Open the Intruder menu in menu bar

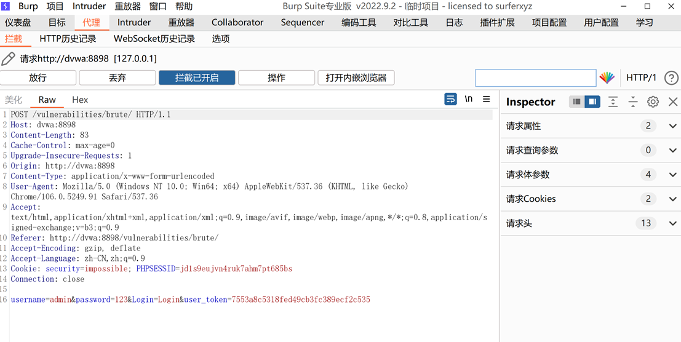(89, 7)
